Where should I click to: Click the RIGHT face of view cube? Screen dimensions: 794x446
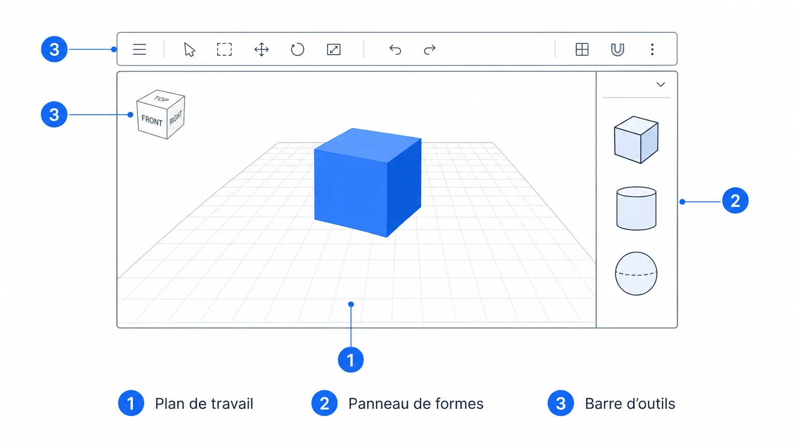176,118
